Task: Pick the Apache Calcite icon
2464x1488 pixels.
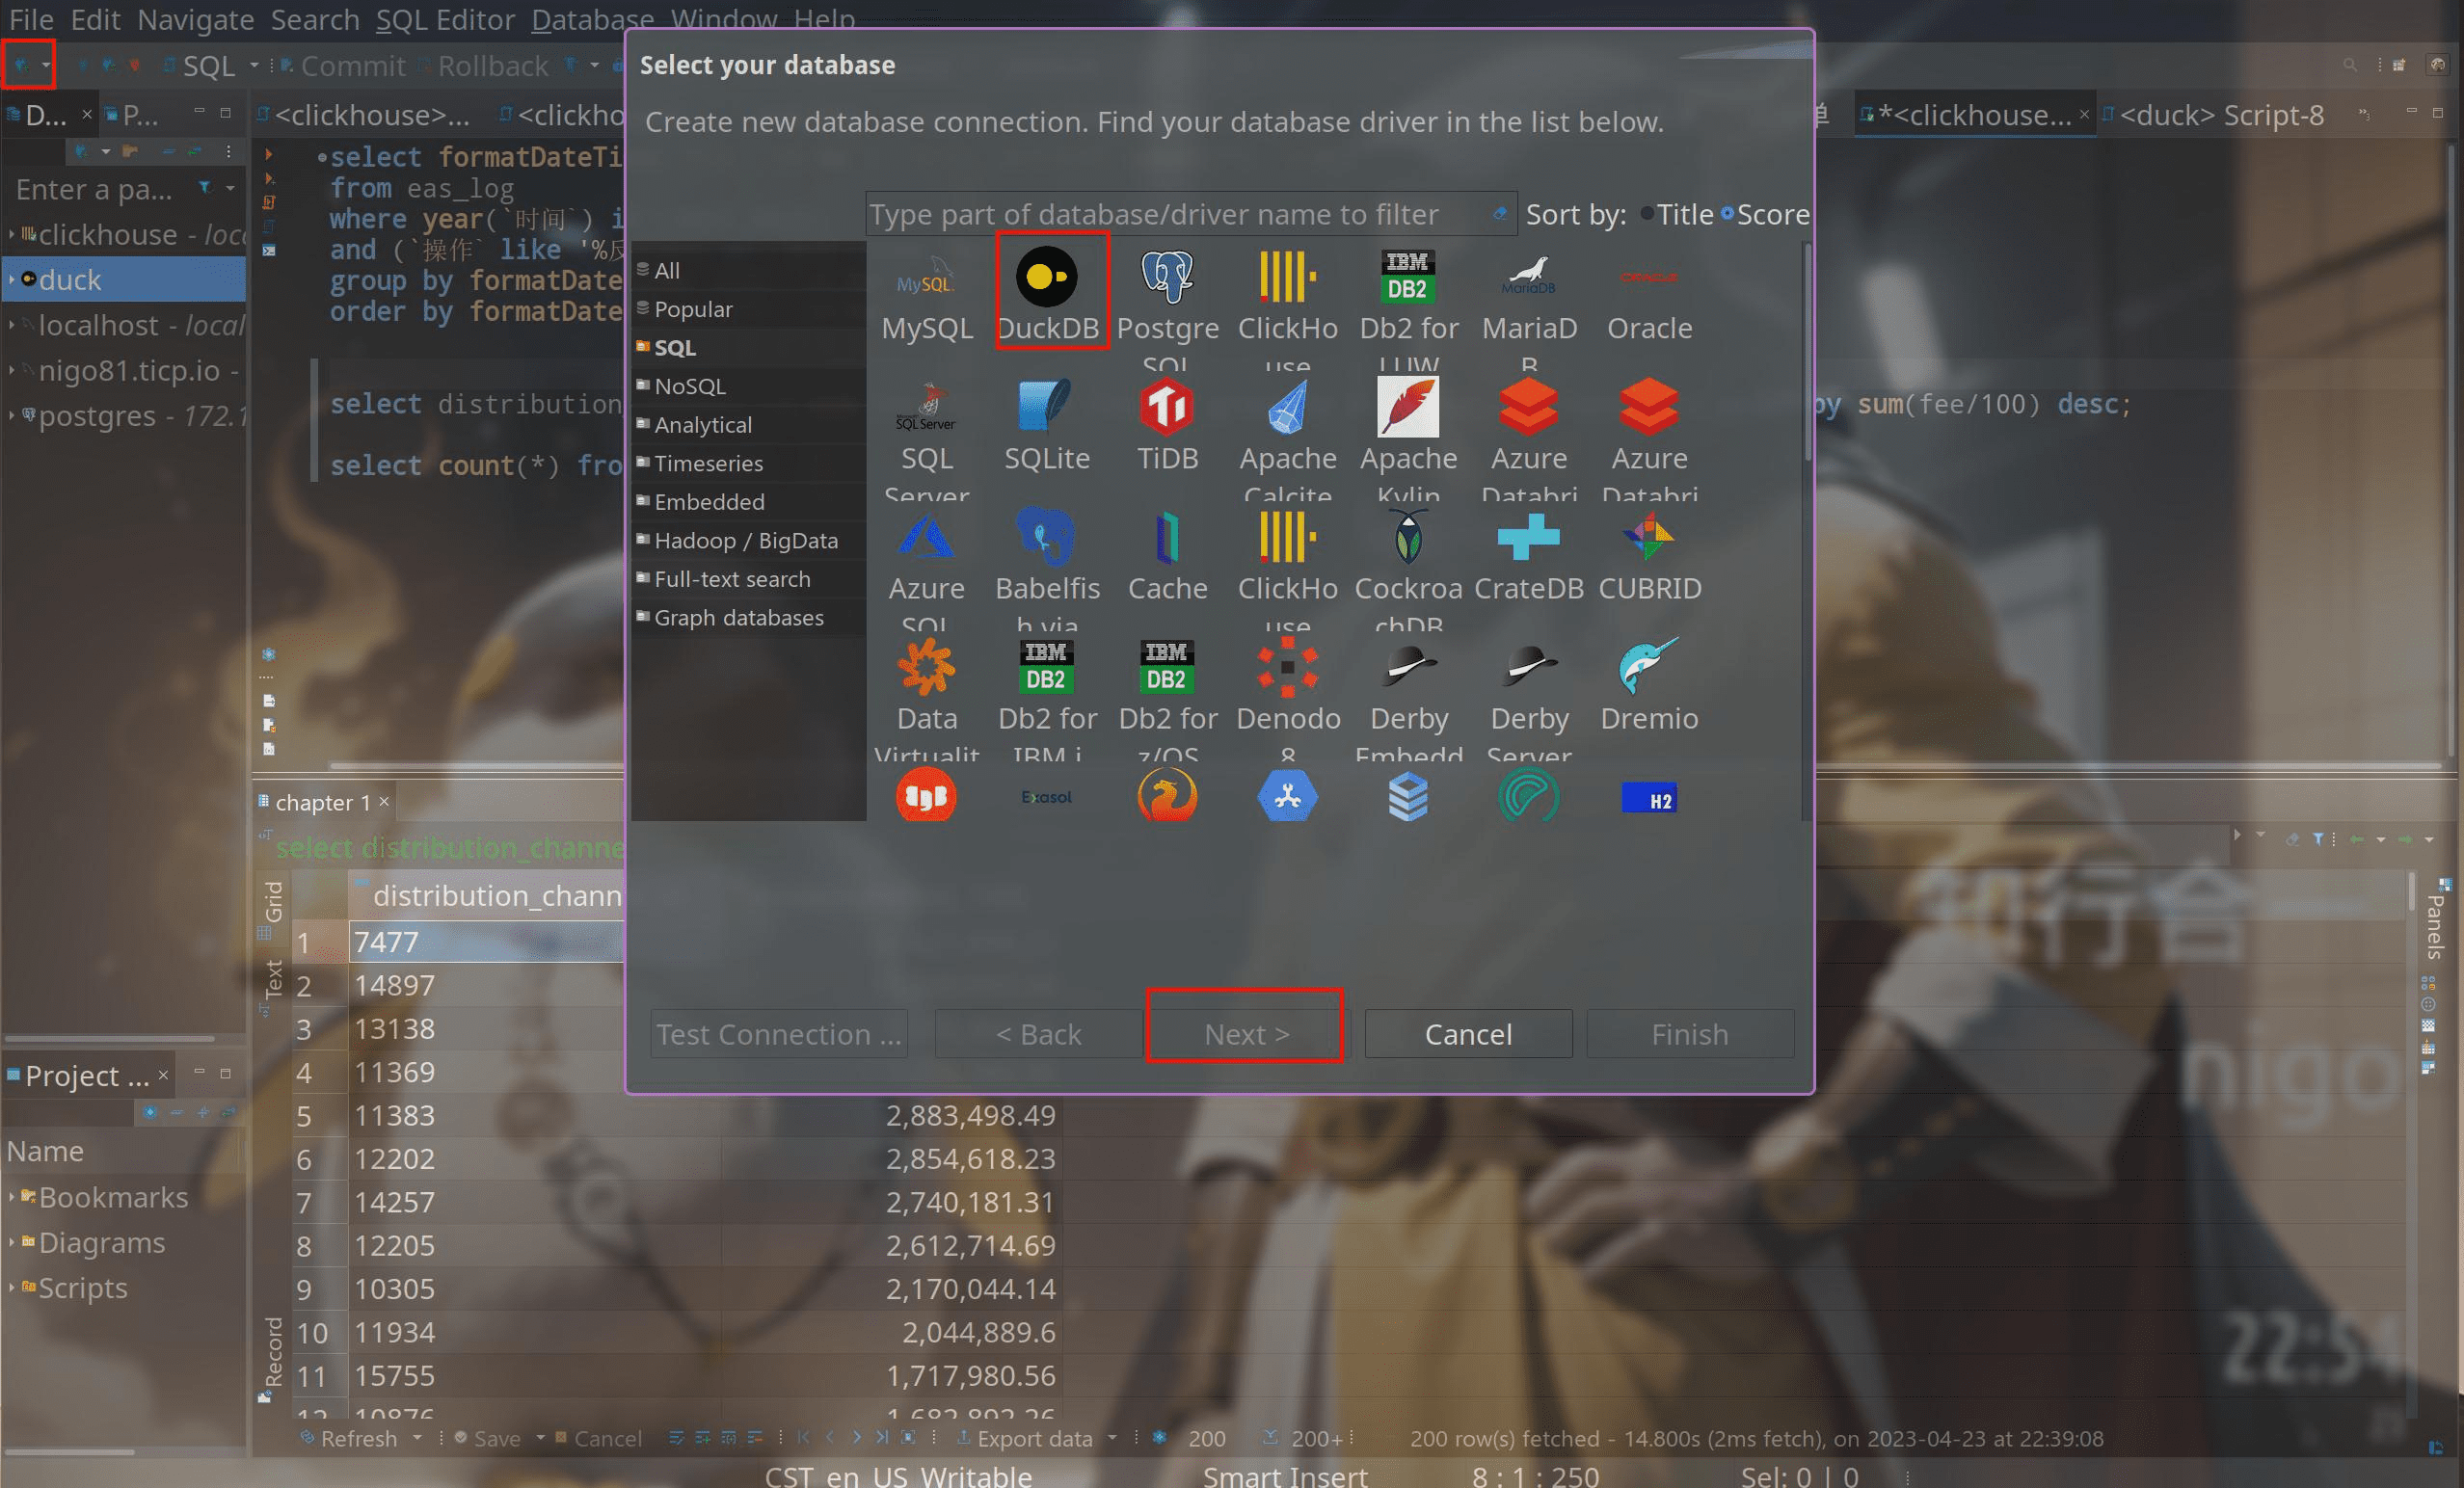Action: coord(1288,406)
